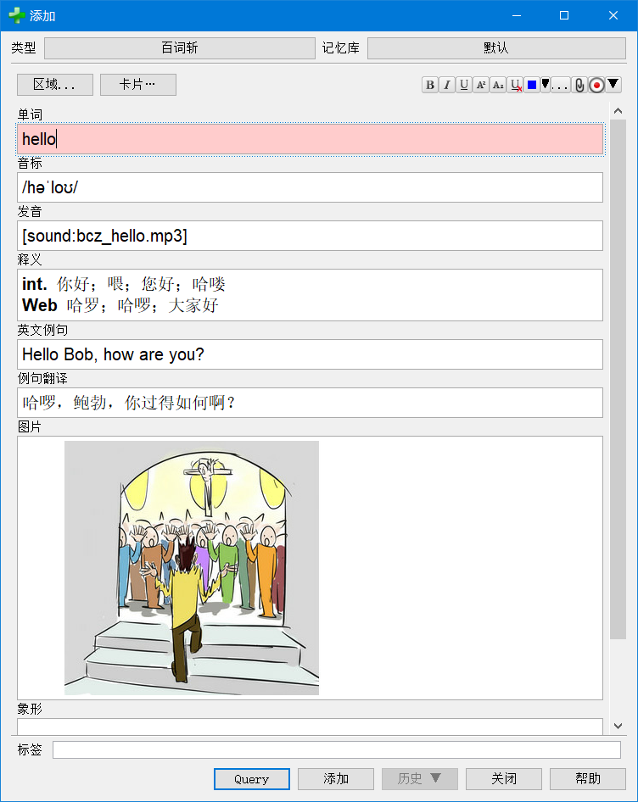Apply subscript formatting
The image size is (638, 802).
[498, 85]
